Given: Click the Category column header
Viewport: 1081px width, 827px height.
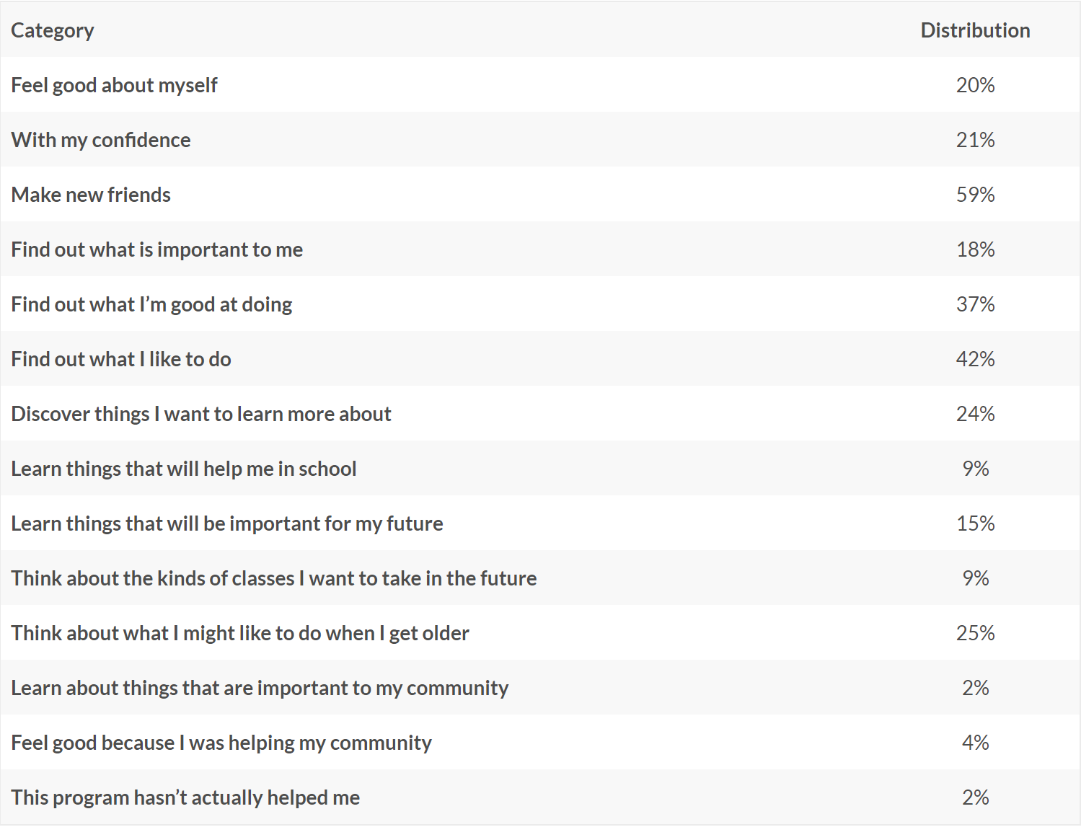Looking at the screenshot, I should tap(53, 30).
